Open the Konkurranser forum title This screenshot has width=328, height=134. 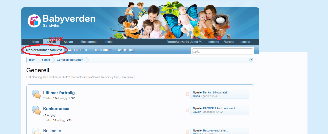pyautogui.click(x=56, y=109)
